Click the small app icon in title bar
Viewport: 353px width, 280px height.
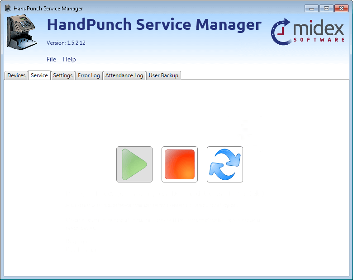click(8, 8)
